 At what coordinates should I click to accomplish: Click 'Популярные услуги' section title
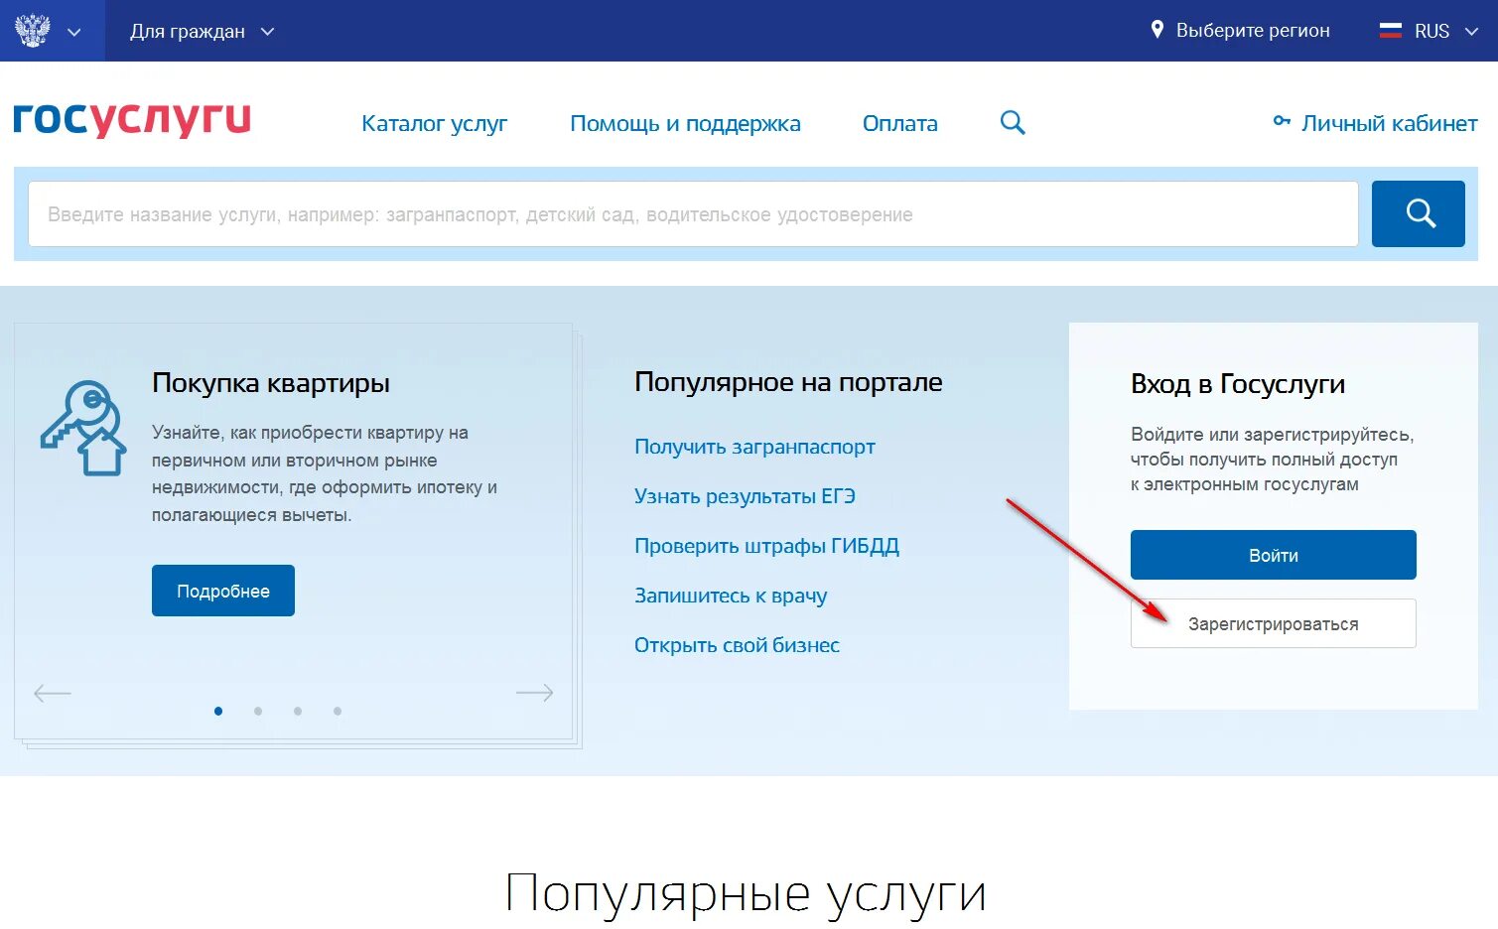pos(746,893)
